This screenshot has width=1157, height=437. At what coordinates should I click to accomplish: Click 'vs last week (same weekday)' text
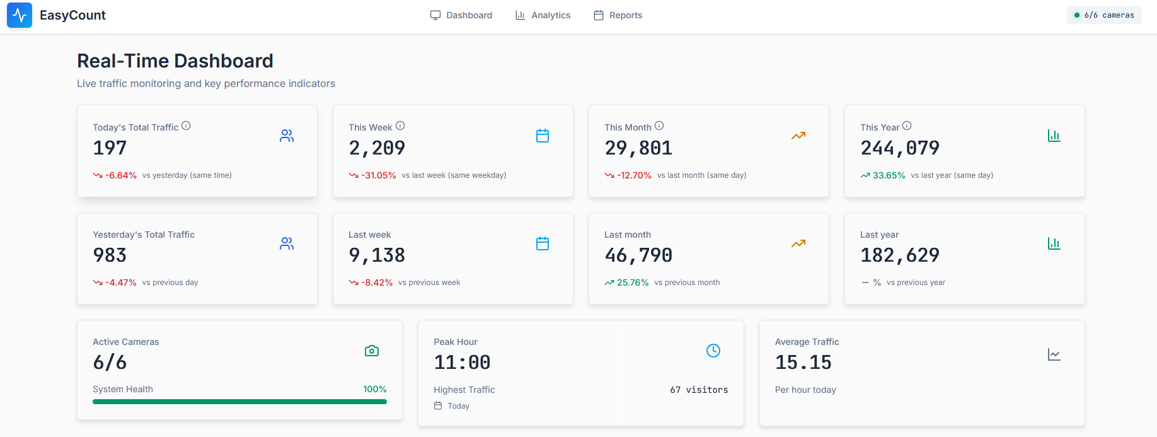click(x=454, y=175)
